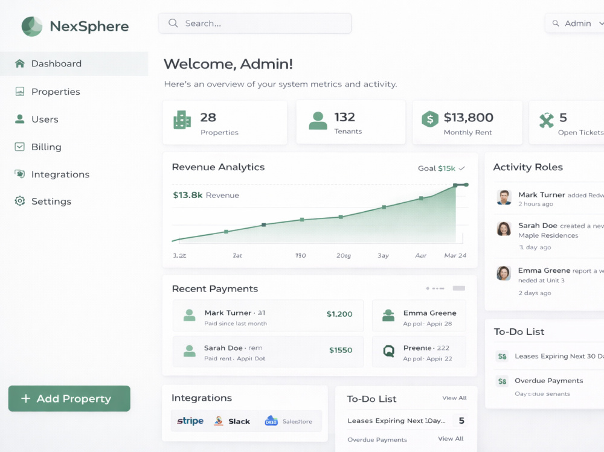
Task: Click the Salesstore integration logo icon
Action: 271,421
